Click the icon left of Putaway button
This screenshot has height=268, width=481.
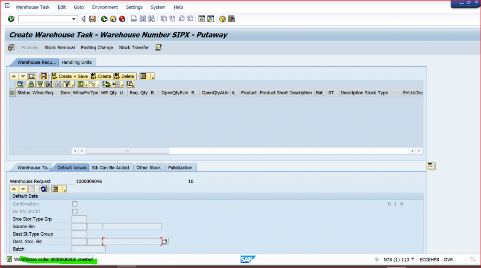click(11, 47)
